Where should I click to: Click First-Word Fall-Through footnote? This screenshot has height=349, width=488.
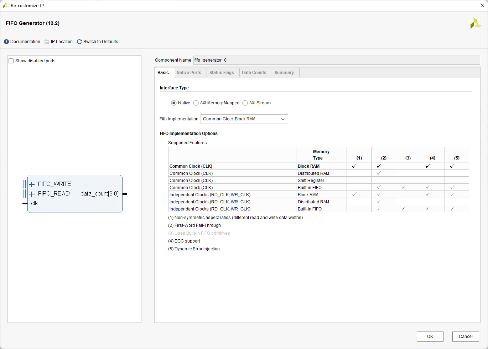point(194,225)
